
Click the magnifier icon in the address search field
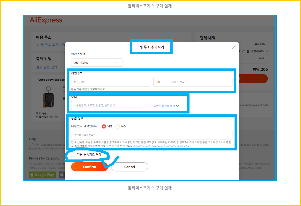point(74,105)
